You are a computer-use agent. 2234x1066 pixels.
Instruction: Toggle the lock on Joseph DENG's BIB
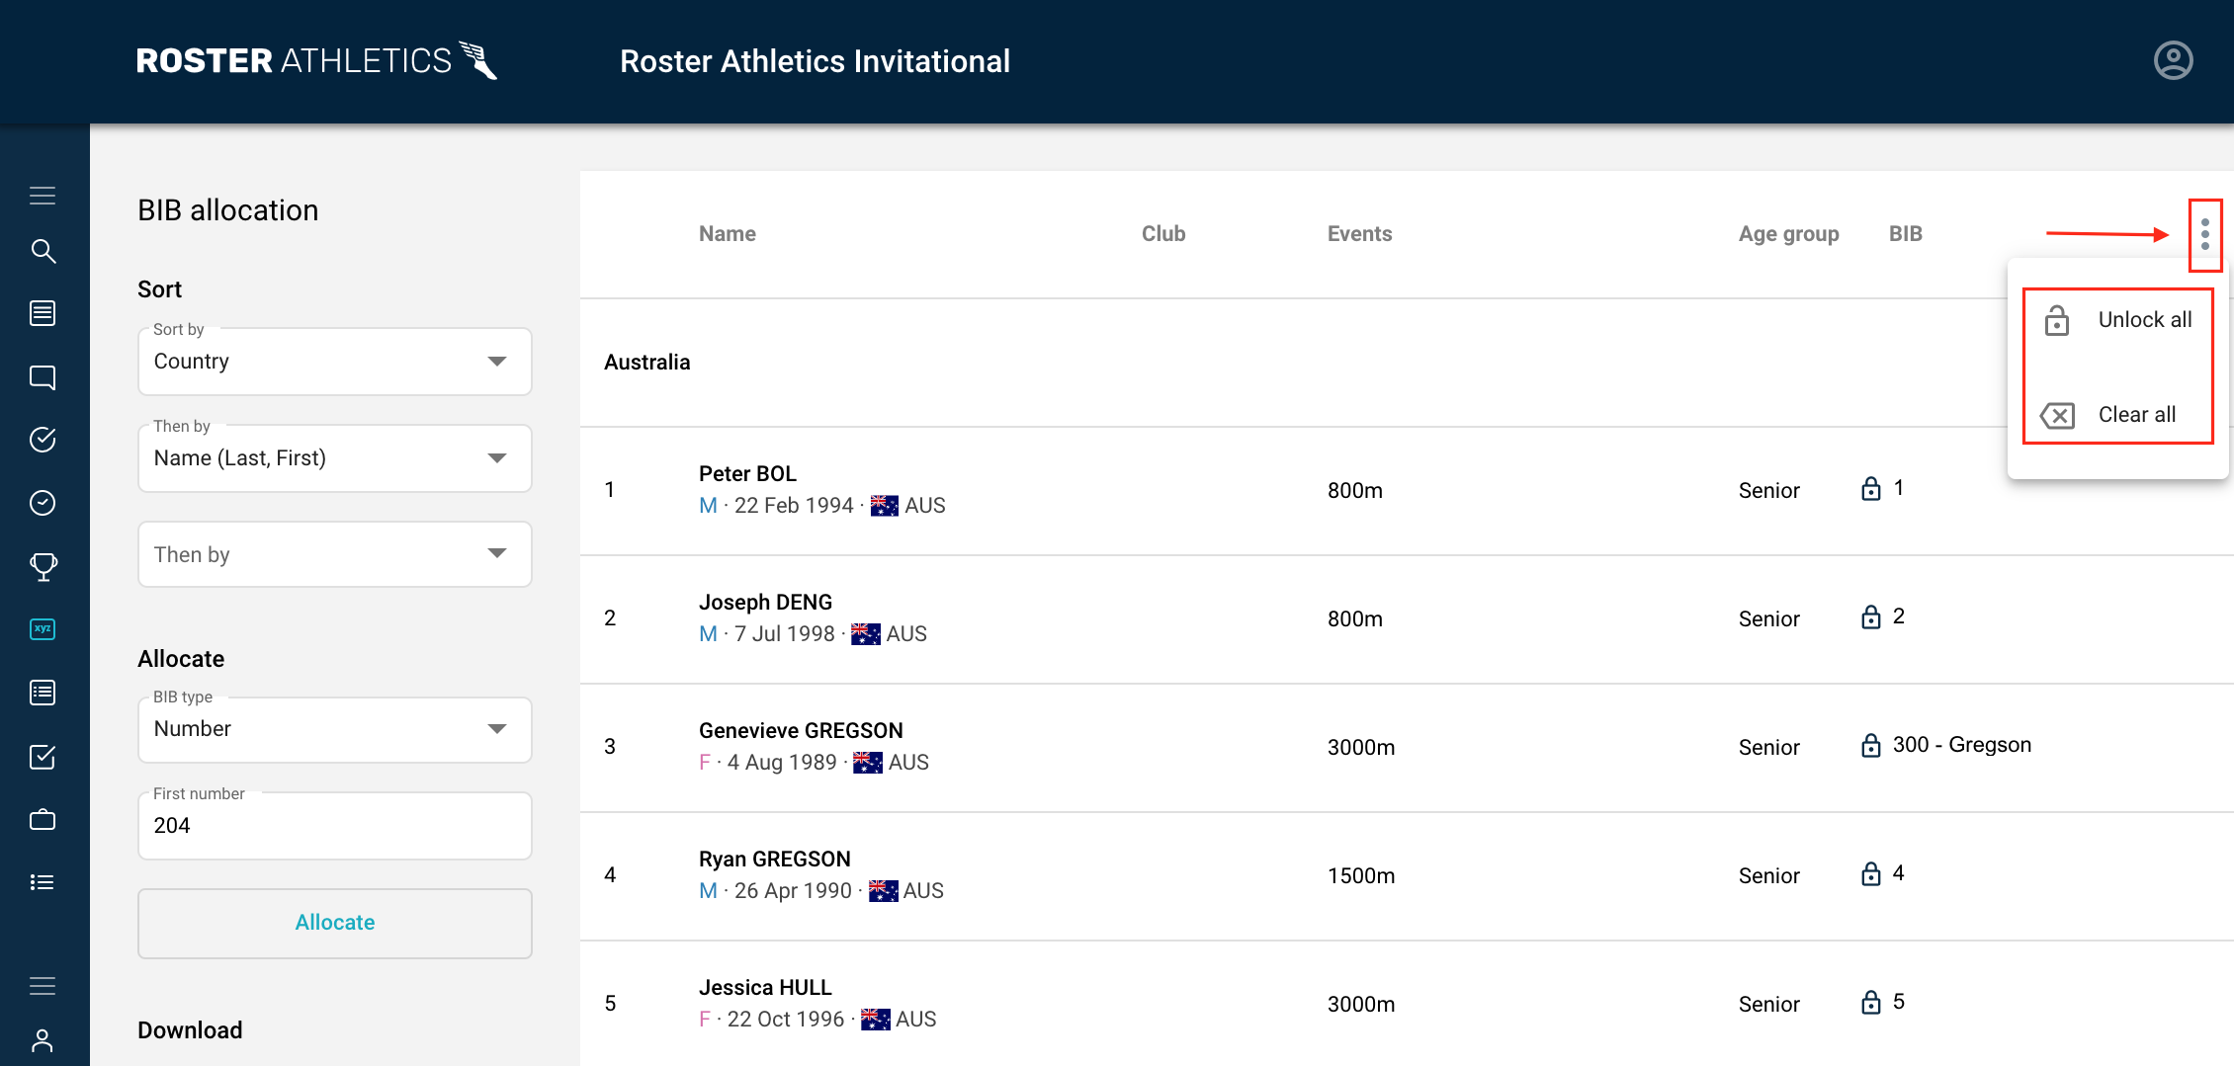point(1870,616)
